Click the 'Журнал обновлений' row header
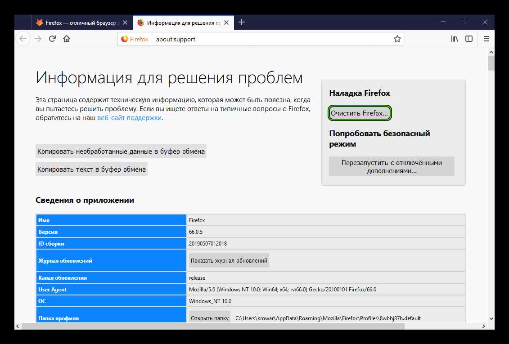The width and height of the screenshot is (509, 344). coord(111,261)
